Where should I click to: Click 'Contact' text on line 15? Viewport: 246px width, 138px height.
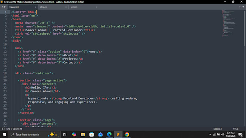click(69, 62)
